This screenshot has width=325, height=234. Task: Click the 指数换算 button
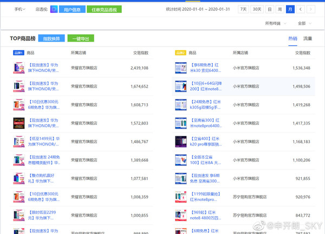52,38
